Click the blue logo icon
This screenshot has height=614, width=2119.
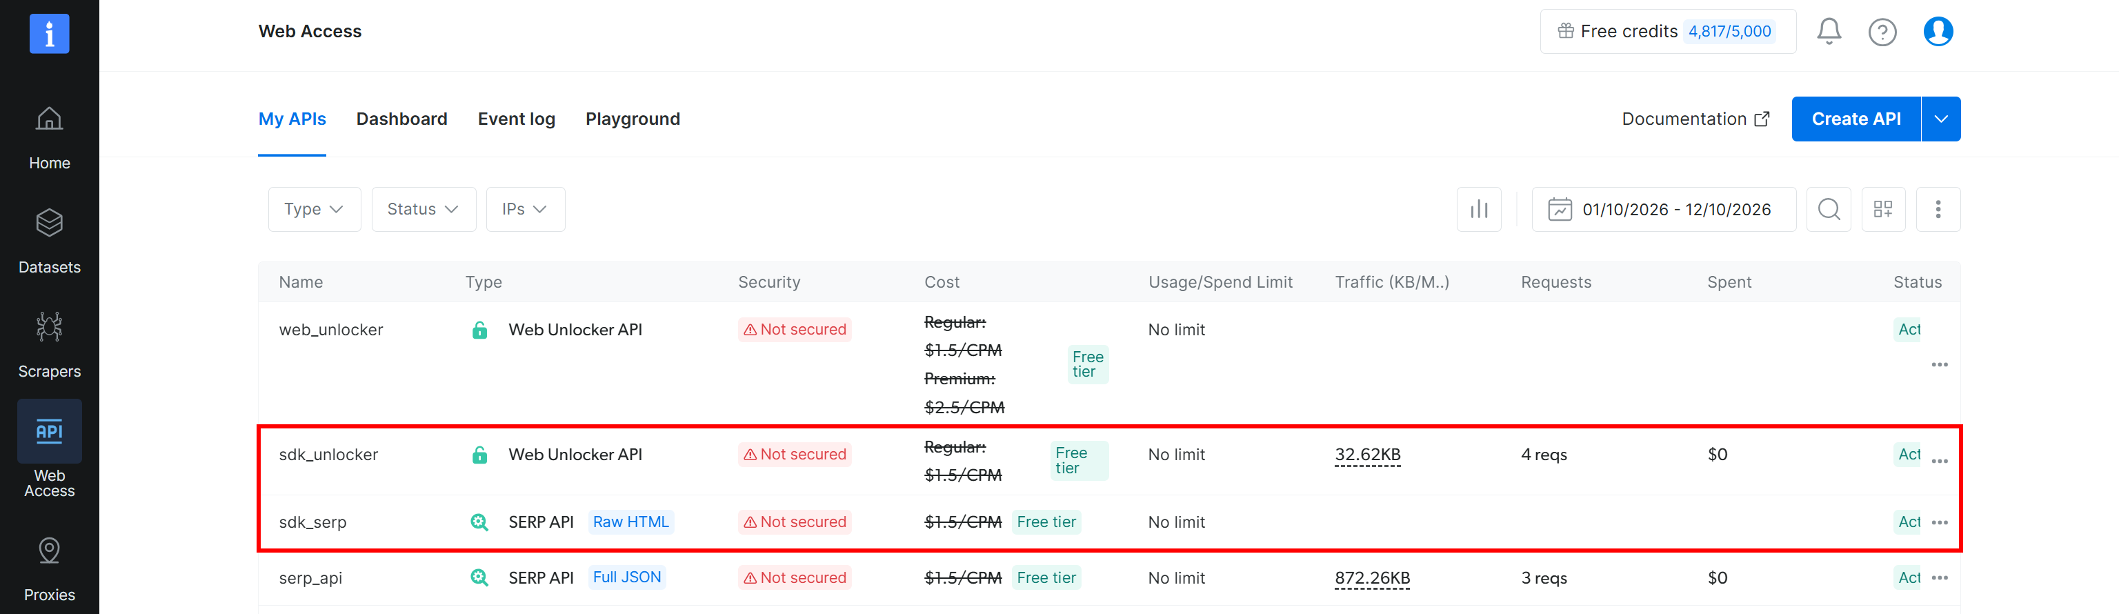(50, 34)
